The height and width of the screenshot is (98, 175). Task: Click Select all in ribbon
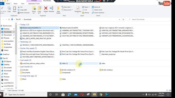pyautogui.click(x=96, y=7)
